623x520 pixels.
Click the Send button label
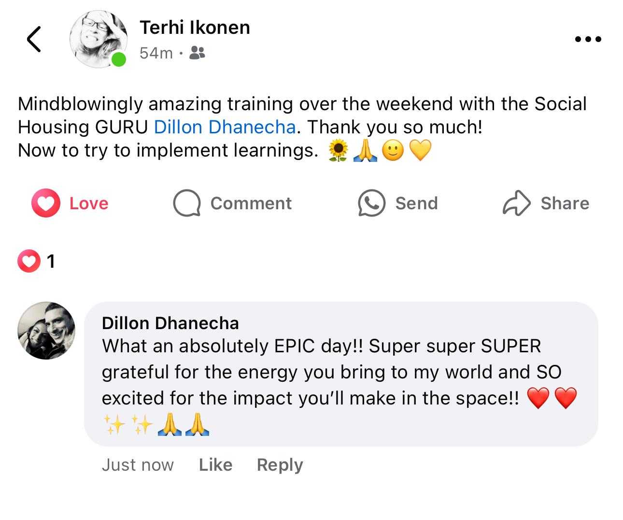coord(416,203)
